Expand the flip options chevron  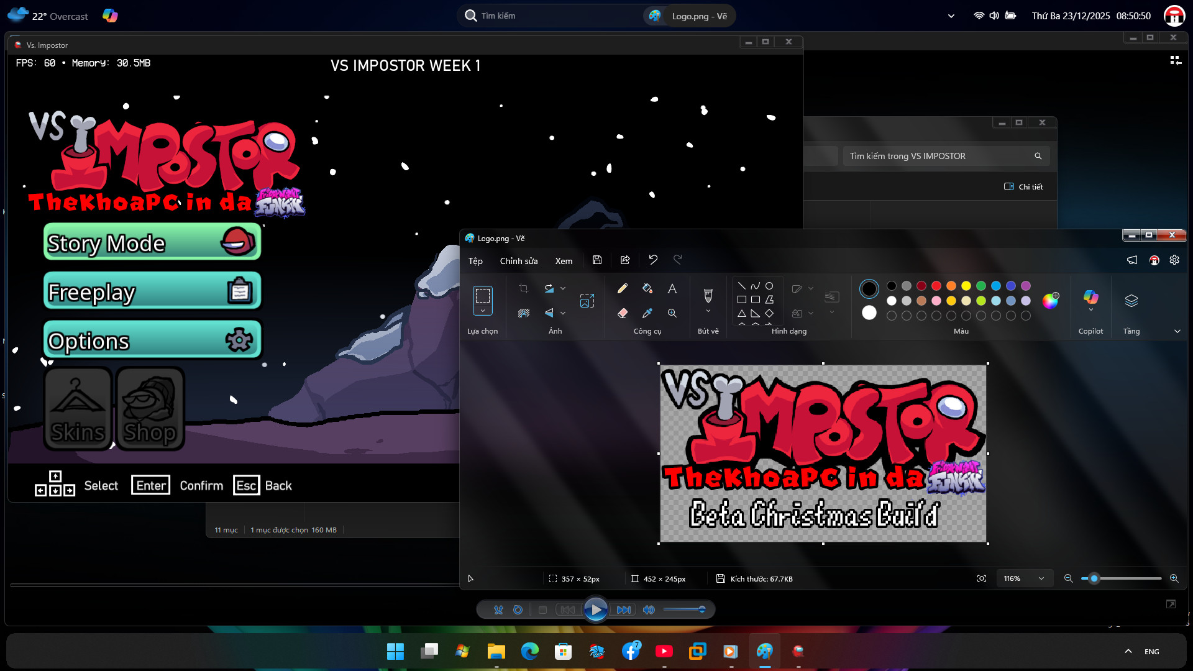(563, 313)
